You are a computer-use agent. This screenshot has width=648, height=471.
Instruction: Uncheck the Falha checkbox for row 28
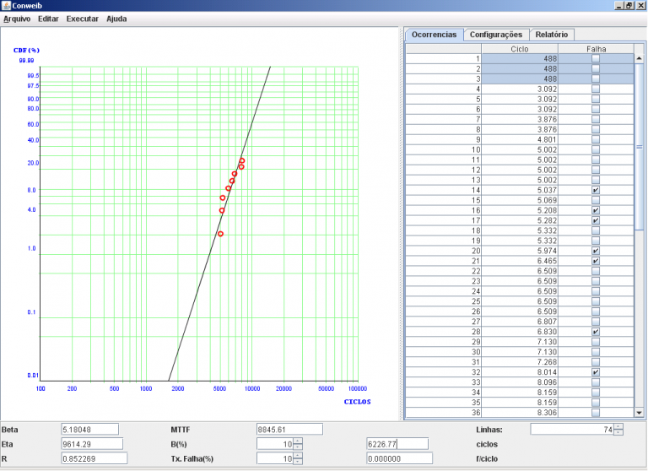click(x=596, y=333)
